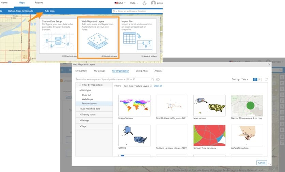Open the Living Atlas tab
The width and height of the screenshot is (285, 172).
click(142, 71)
